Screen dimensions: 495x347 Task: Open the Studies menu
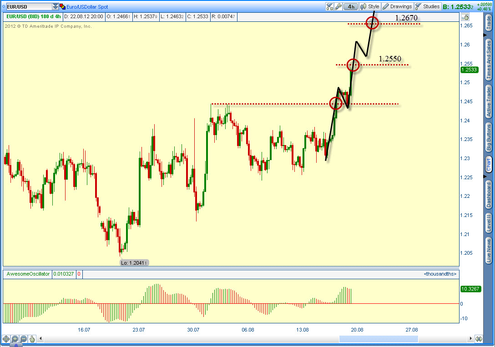[428, 7]
